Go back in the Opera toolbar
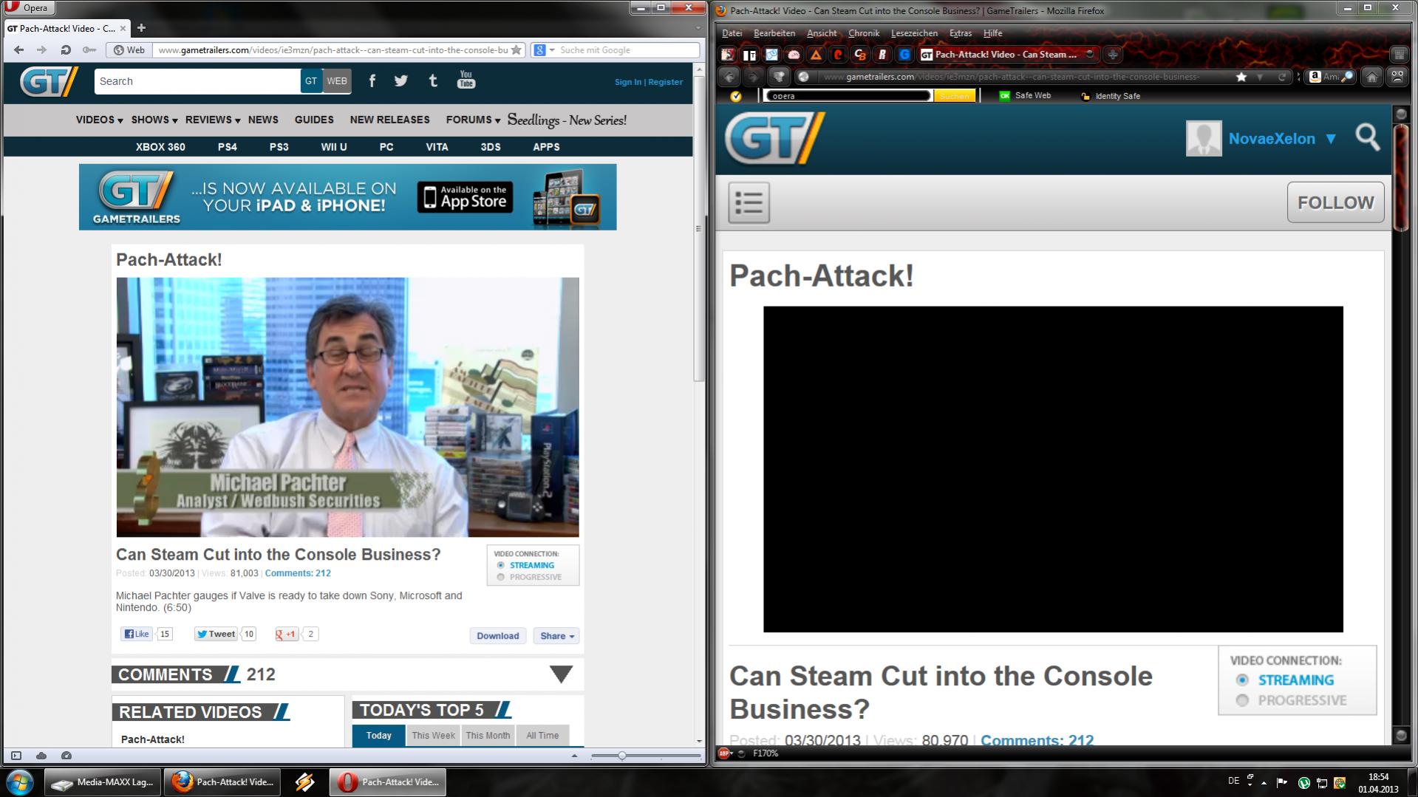1418x797 pixels. (19, 50)
